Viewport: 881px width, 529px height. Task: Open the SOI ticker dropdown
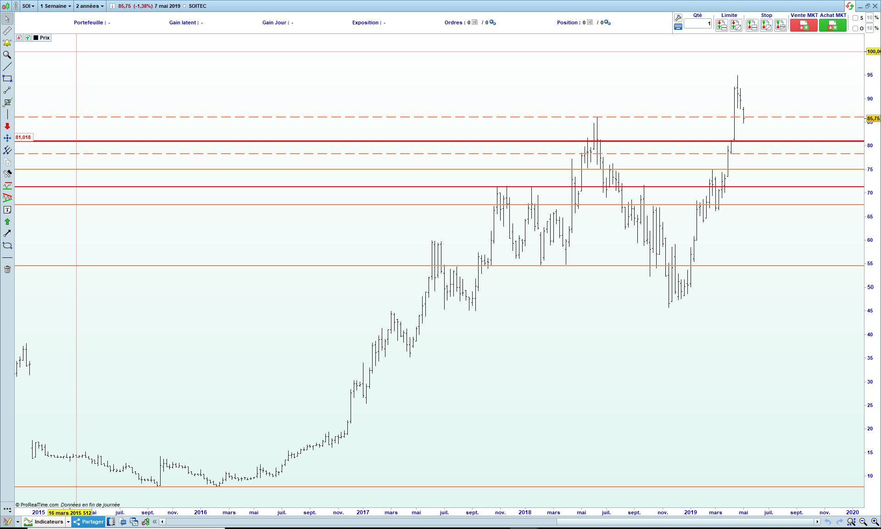28,6
